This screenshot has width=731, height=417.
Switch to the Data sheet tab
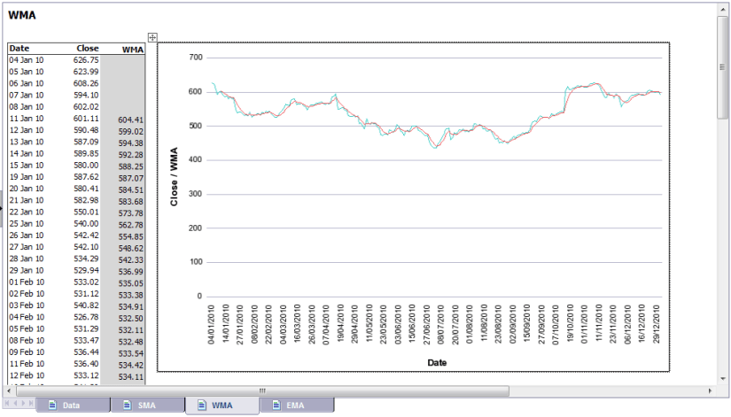[x=74, y=405]
